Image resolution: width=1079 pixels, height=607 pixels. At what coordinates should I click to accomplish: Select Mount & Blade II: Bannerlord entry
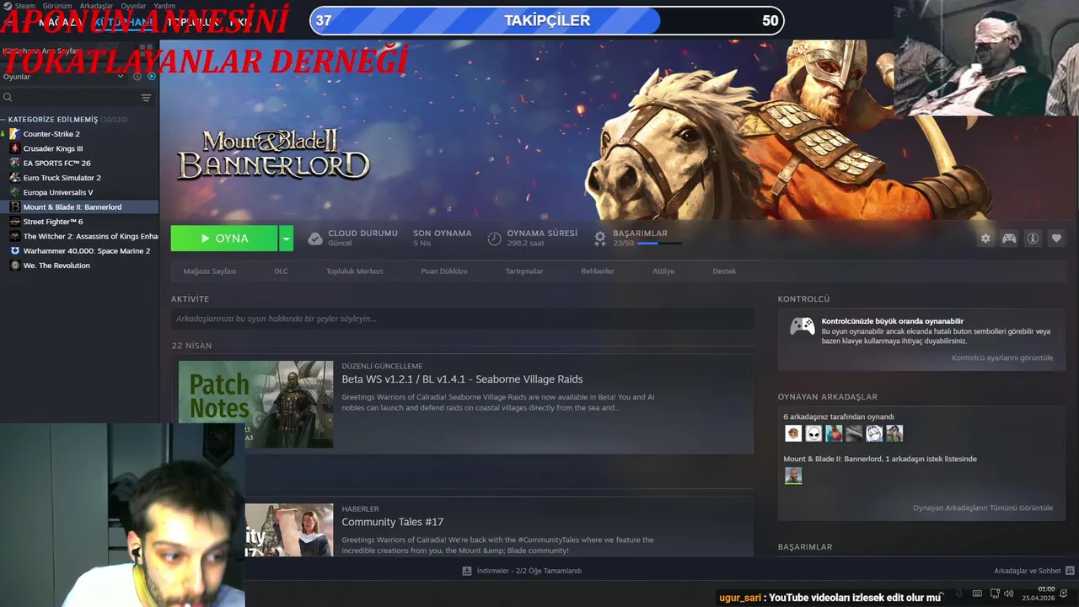(x=79, y=207)
